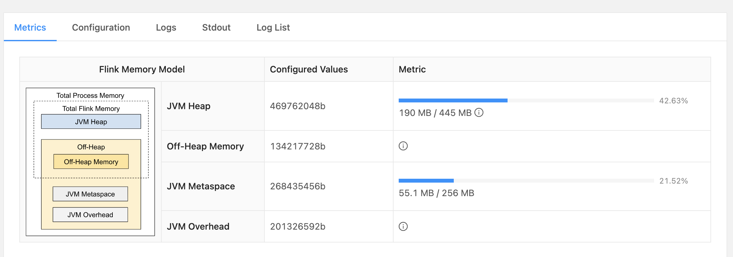Switch to the Configuration tab
Viewport: 733px width, 257px height.
(x=101, y=27)
